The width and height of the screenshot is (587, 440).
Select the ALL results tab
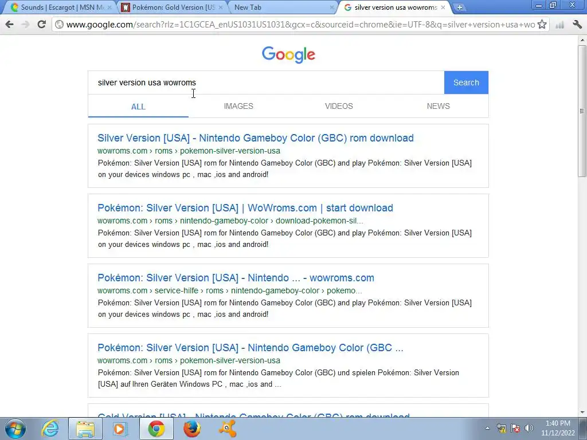138,107
